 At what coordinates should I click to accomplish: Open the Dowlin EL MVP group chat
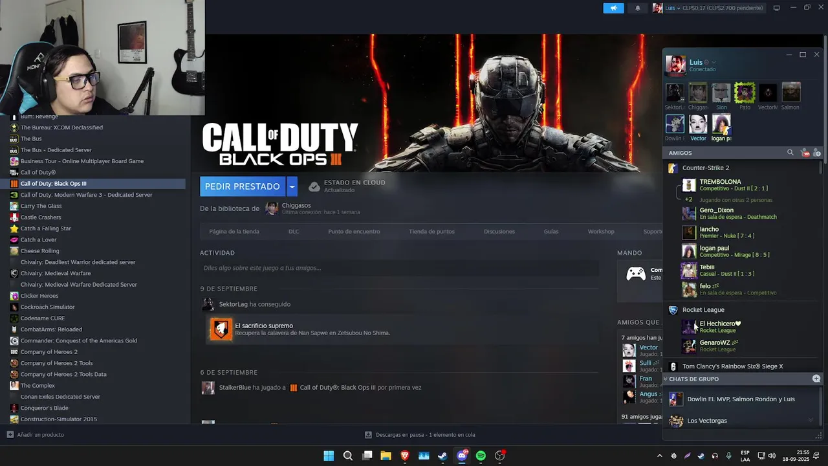741,399
